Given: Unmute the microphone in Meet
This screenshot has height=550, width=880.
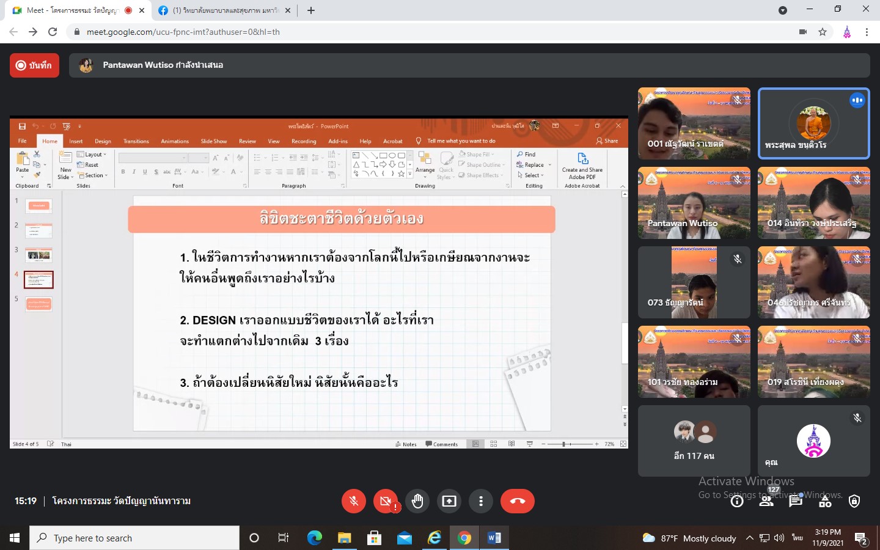Looking at the screenshot, I should point(353,501).
